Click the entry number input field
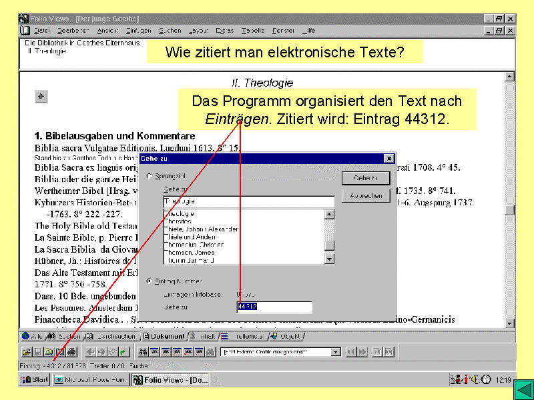This screenshot has height=400, width=534. 274,307
